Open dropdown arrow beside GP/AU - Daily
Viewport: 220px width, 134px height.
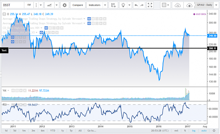[216, 5]
